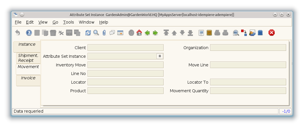Click the Product field

click(125, 91)
